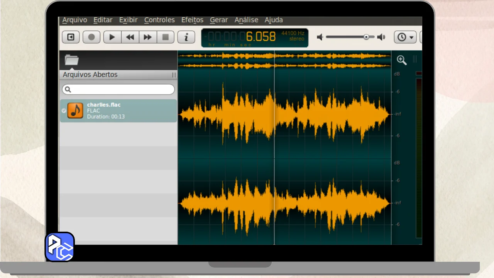Open the Análise menu
The image size is (494, 278).
pyautogui.click(x=246, y=20)
